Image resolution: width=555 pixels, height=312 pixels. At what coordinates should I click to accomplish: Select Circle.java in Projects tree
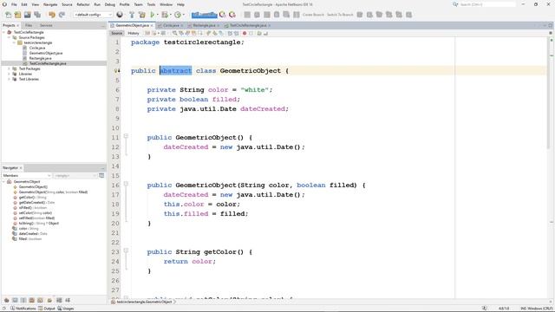pyautogui.click(x=37, y=48)
